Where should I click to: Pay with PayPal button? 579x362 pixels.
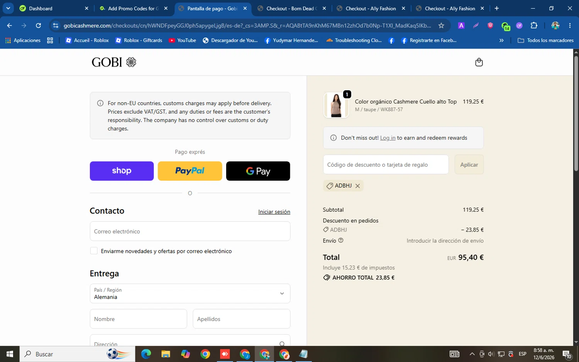point(190,171)
